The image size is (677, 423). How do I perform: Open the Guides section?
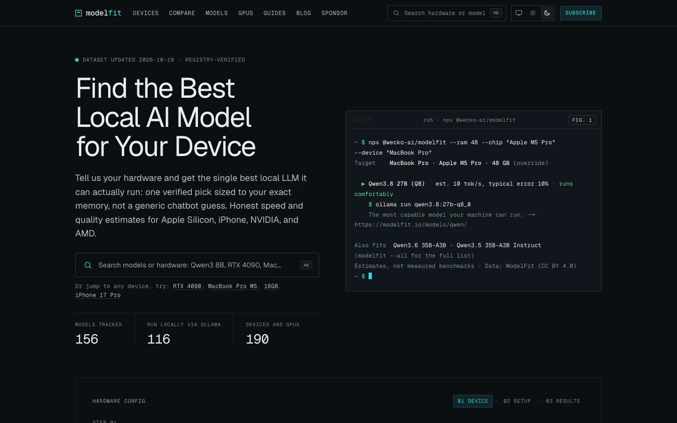tap(275, 13)
